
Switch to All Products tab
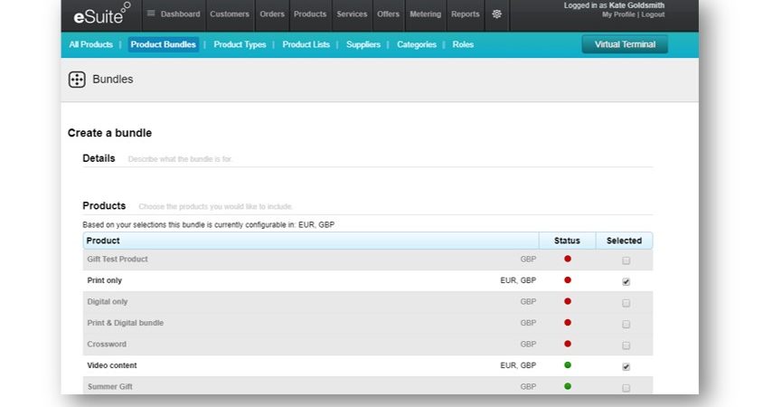[x=90, y=44]
